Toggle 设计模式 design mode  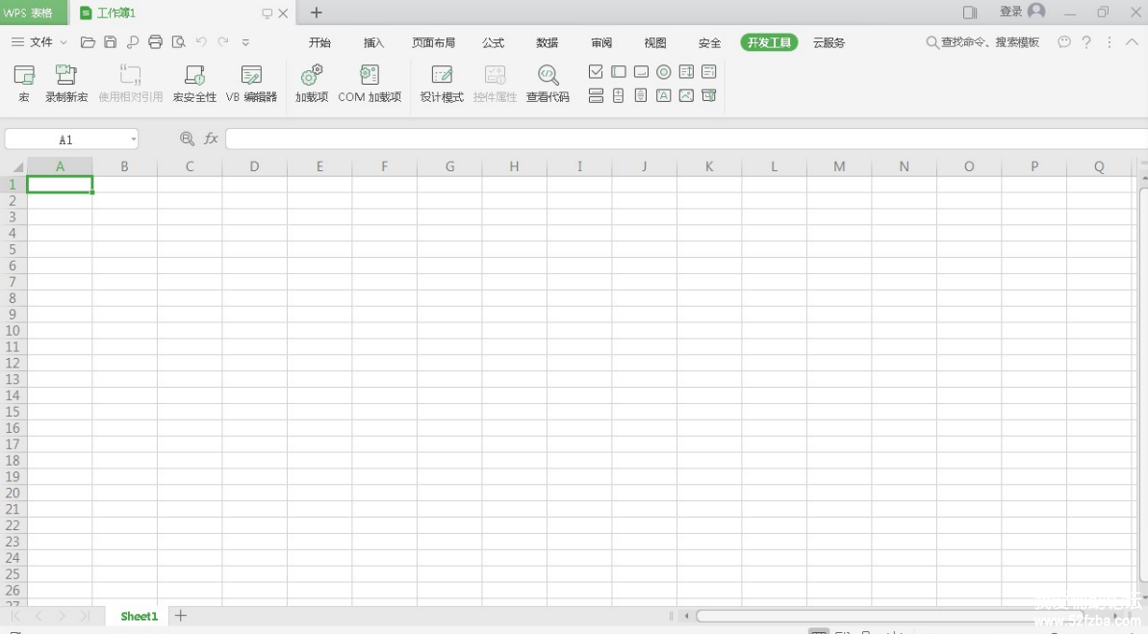tap(442, 84)
